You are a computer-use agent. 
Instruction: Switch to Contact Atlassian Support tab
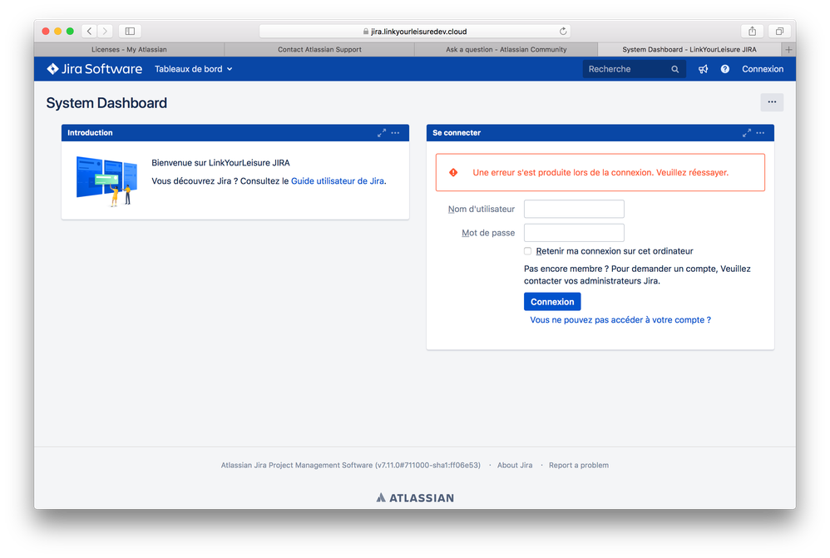[x=319, y=49]
